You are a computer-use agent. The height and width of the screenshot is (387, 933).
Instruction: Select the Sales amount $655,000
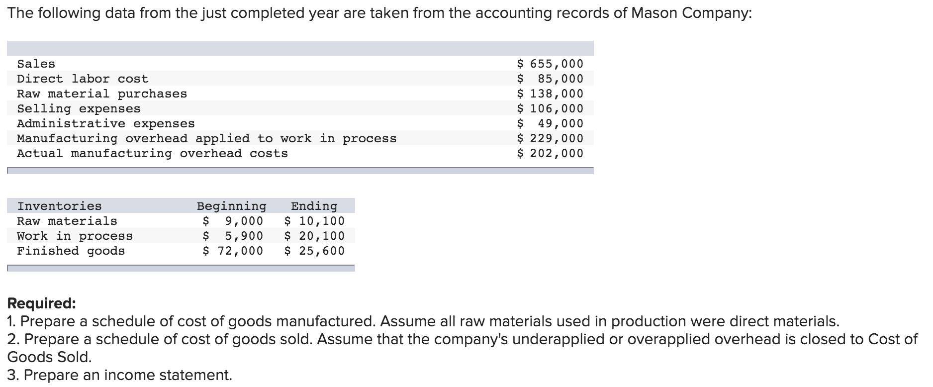pyautogui.click(x=550, y=64)
